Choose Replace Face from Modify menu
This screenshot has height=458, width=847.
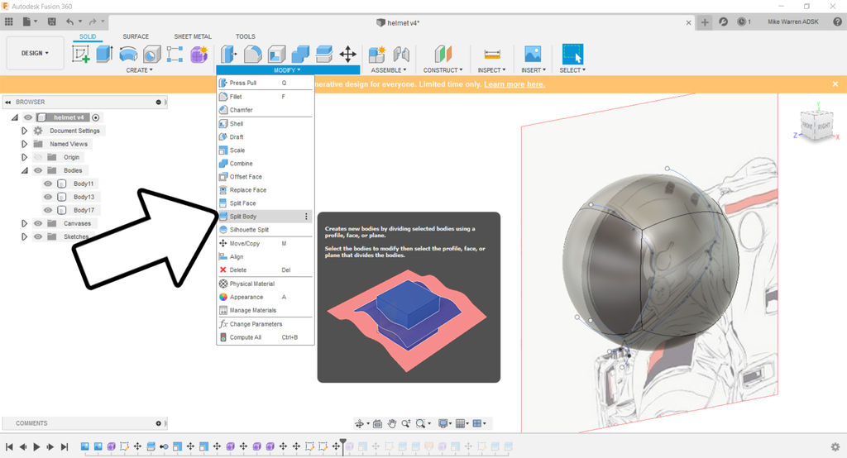click(x=265, y=190)
